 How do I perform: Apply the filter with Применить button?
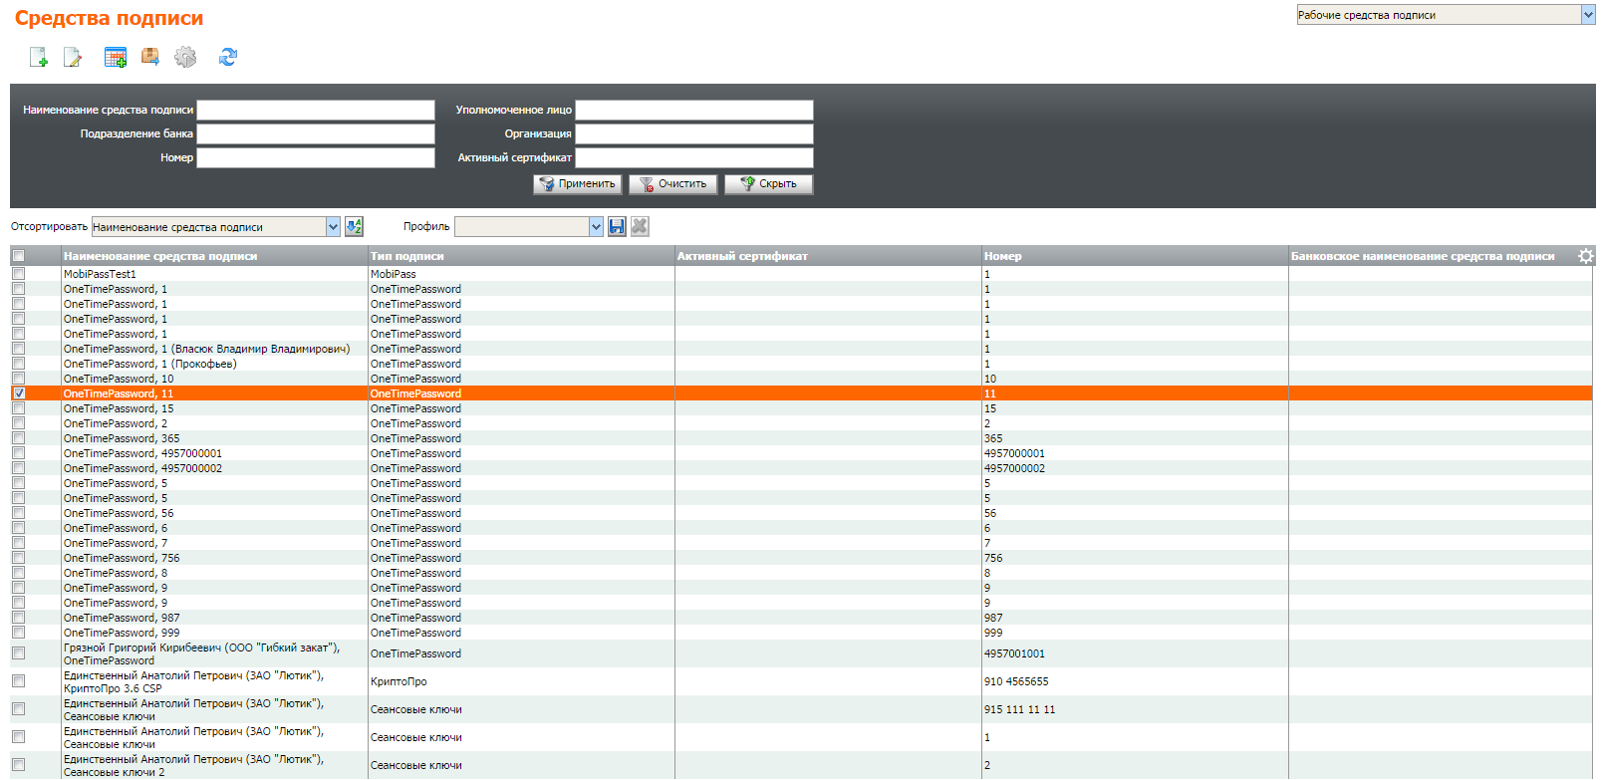tap(578, 184)
